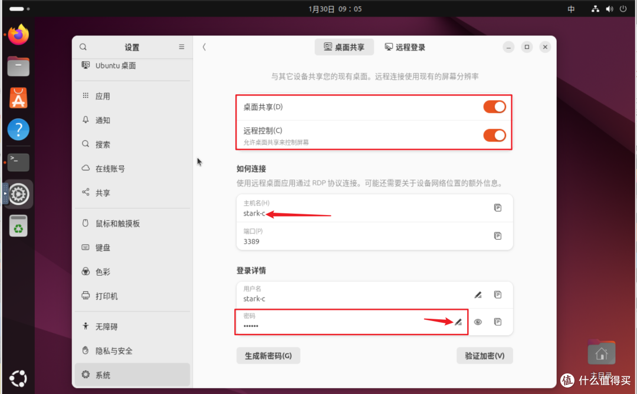Click the 中 input method indicator
Viewport: 637px width, 394px height.
[x=571, y=9]
